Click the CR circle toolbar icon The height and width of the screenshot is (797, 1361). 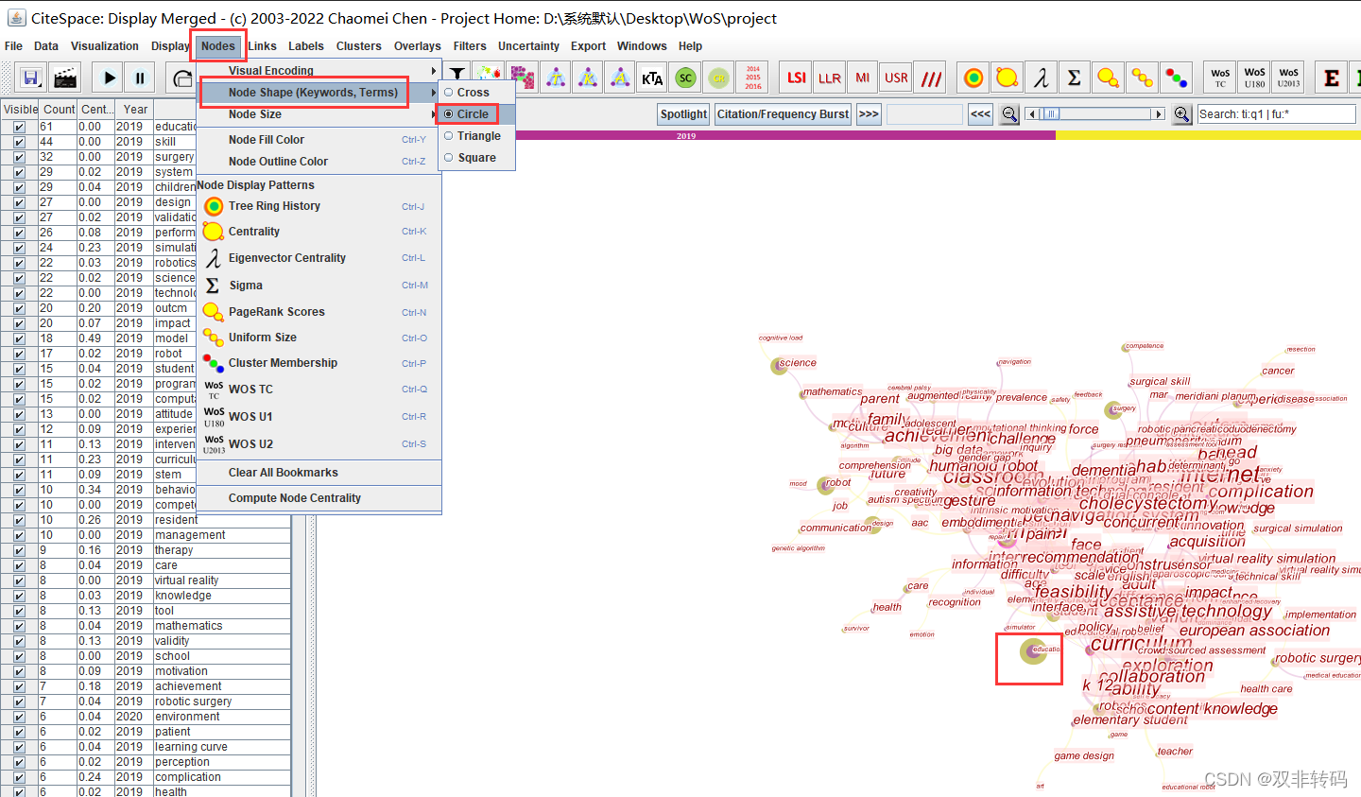tap(718, 78)
